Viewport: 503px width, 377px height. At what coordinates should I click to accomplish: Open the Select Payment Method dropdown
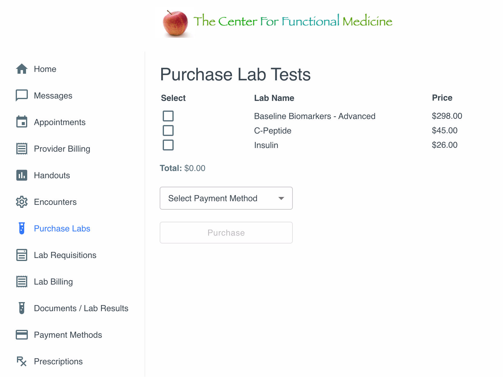click(226, 198)
